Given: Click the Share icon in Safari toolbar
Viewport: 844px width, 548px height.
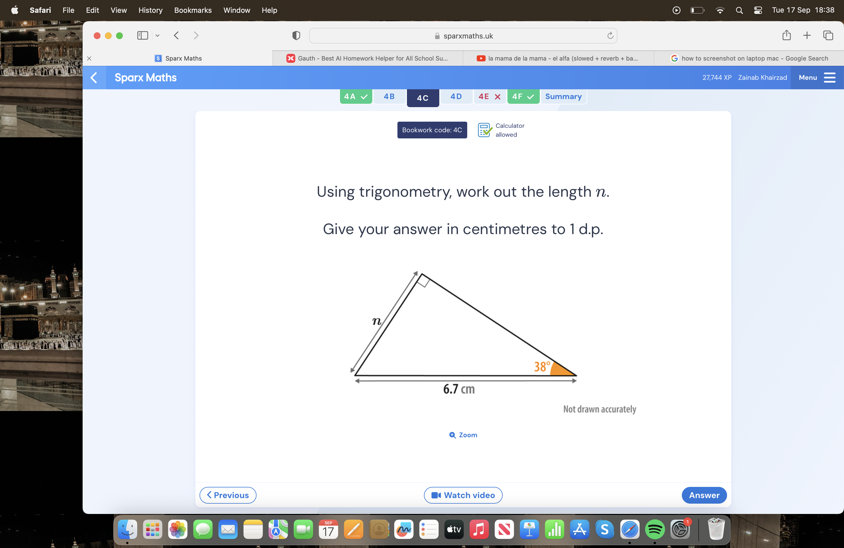Looking at the screenshot, I should (787, 35).
